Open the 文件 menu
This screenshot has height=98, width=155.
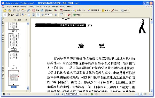(8, 6)
